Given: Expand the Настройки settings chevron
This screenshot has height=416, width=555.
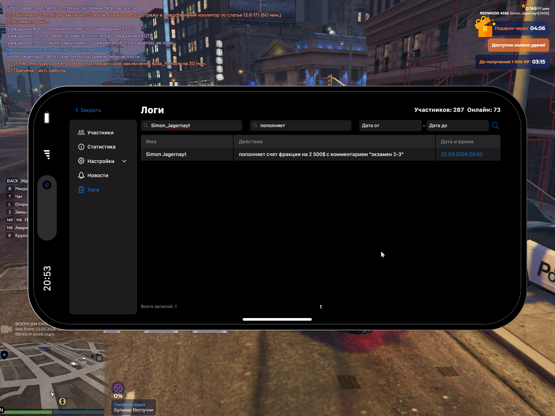Looking at the screenshot, I should point(124,161).
